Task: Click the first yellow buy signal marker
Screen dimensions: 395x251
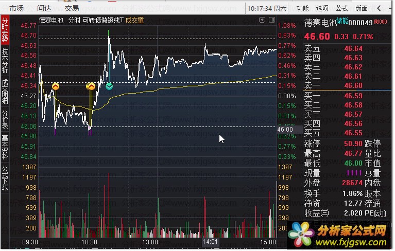Action: [x=56, y=87]
